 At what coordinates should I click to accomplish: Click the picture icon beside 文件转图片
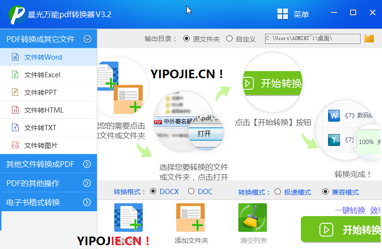pos(15,145)
